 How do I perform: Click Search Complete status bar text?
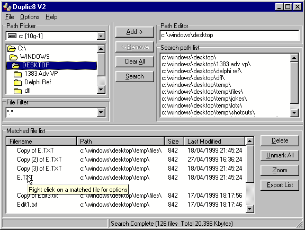click(172, 224)
